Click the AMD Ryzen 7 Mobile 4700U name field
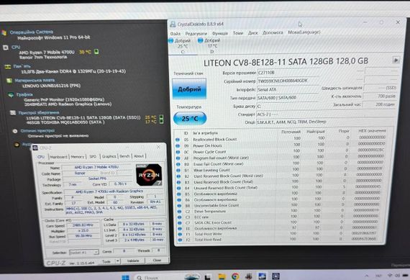Screen dimensions: 410x280 pyautogui.click(x=97, y=167)
